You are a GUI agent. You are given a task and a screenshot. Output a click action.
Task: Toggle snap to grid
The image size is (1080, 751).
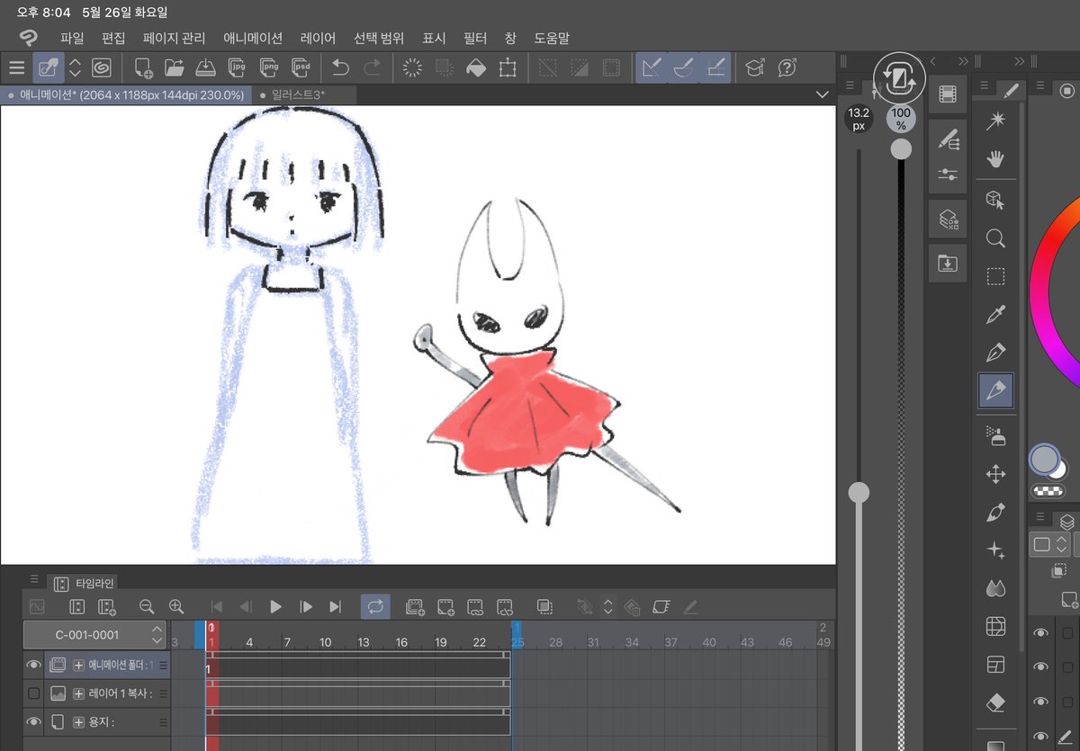coord(716,67)
